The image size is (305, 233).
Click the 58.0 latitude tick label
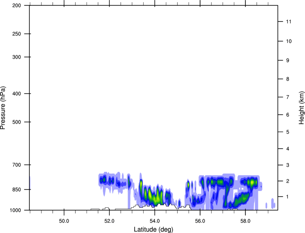point(245,219)
